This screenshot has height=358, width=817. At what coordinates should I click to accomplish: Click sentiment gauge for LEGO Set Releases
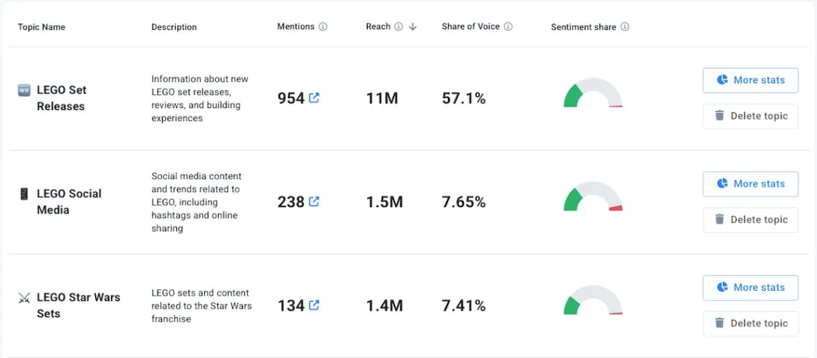click(x=593, y=92)
